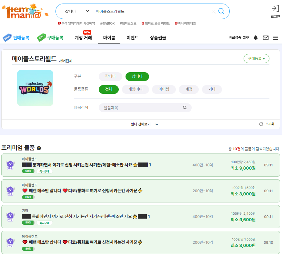This screenshot has width=282, height=256.
Task: Select 계정 item type filter
Action: [x=189, y=89]
